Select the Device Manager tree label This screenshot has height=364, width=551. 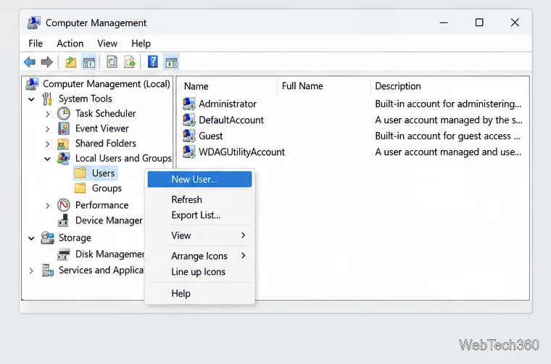click(109, 220)
